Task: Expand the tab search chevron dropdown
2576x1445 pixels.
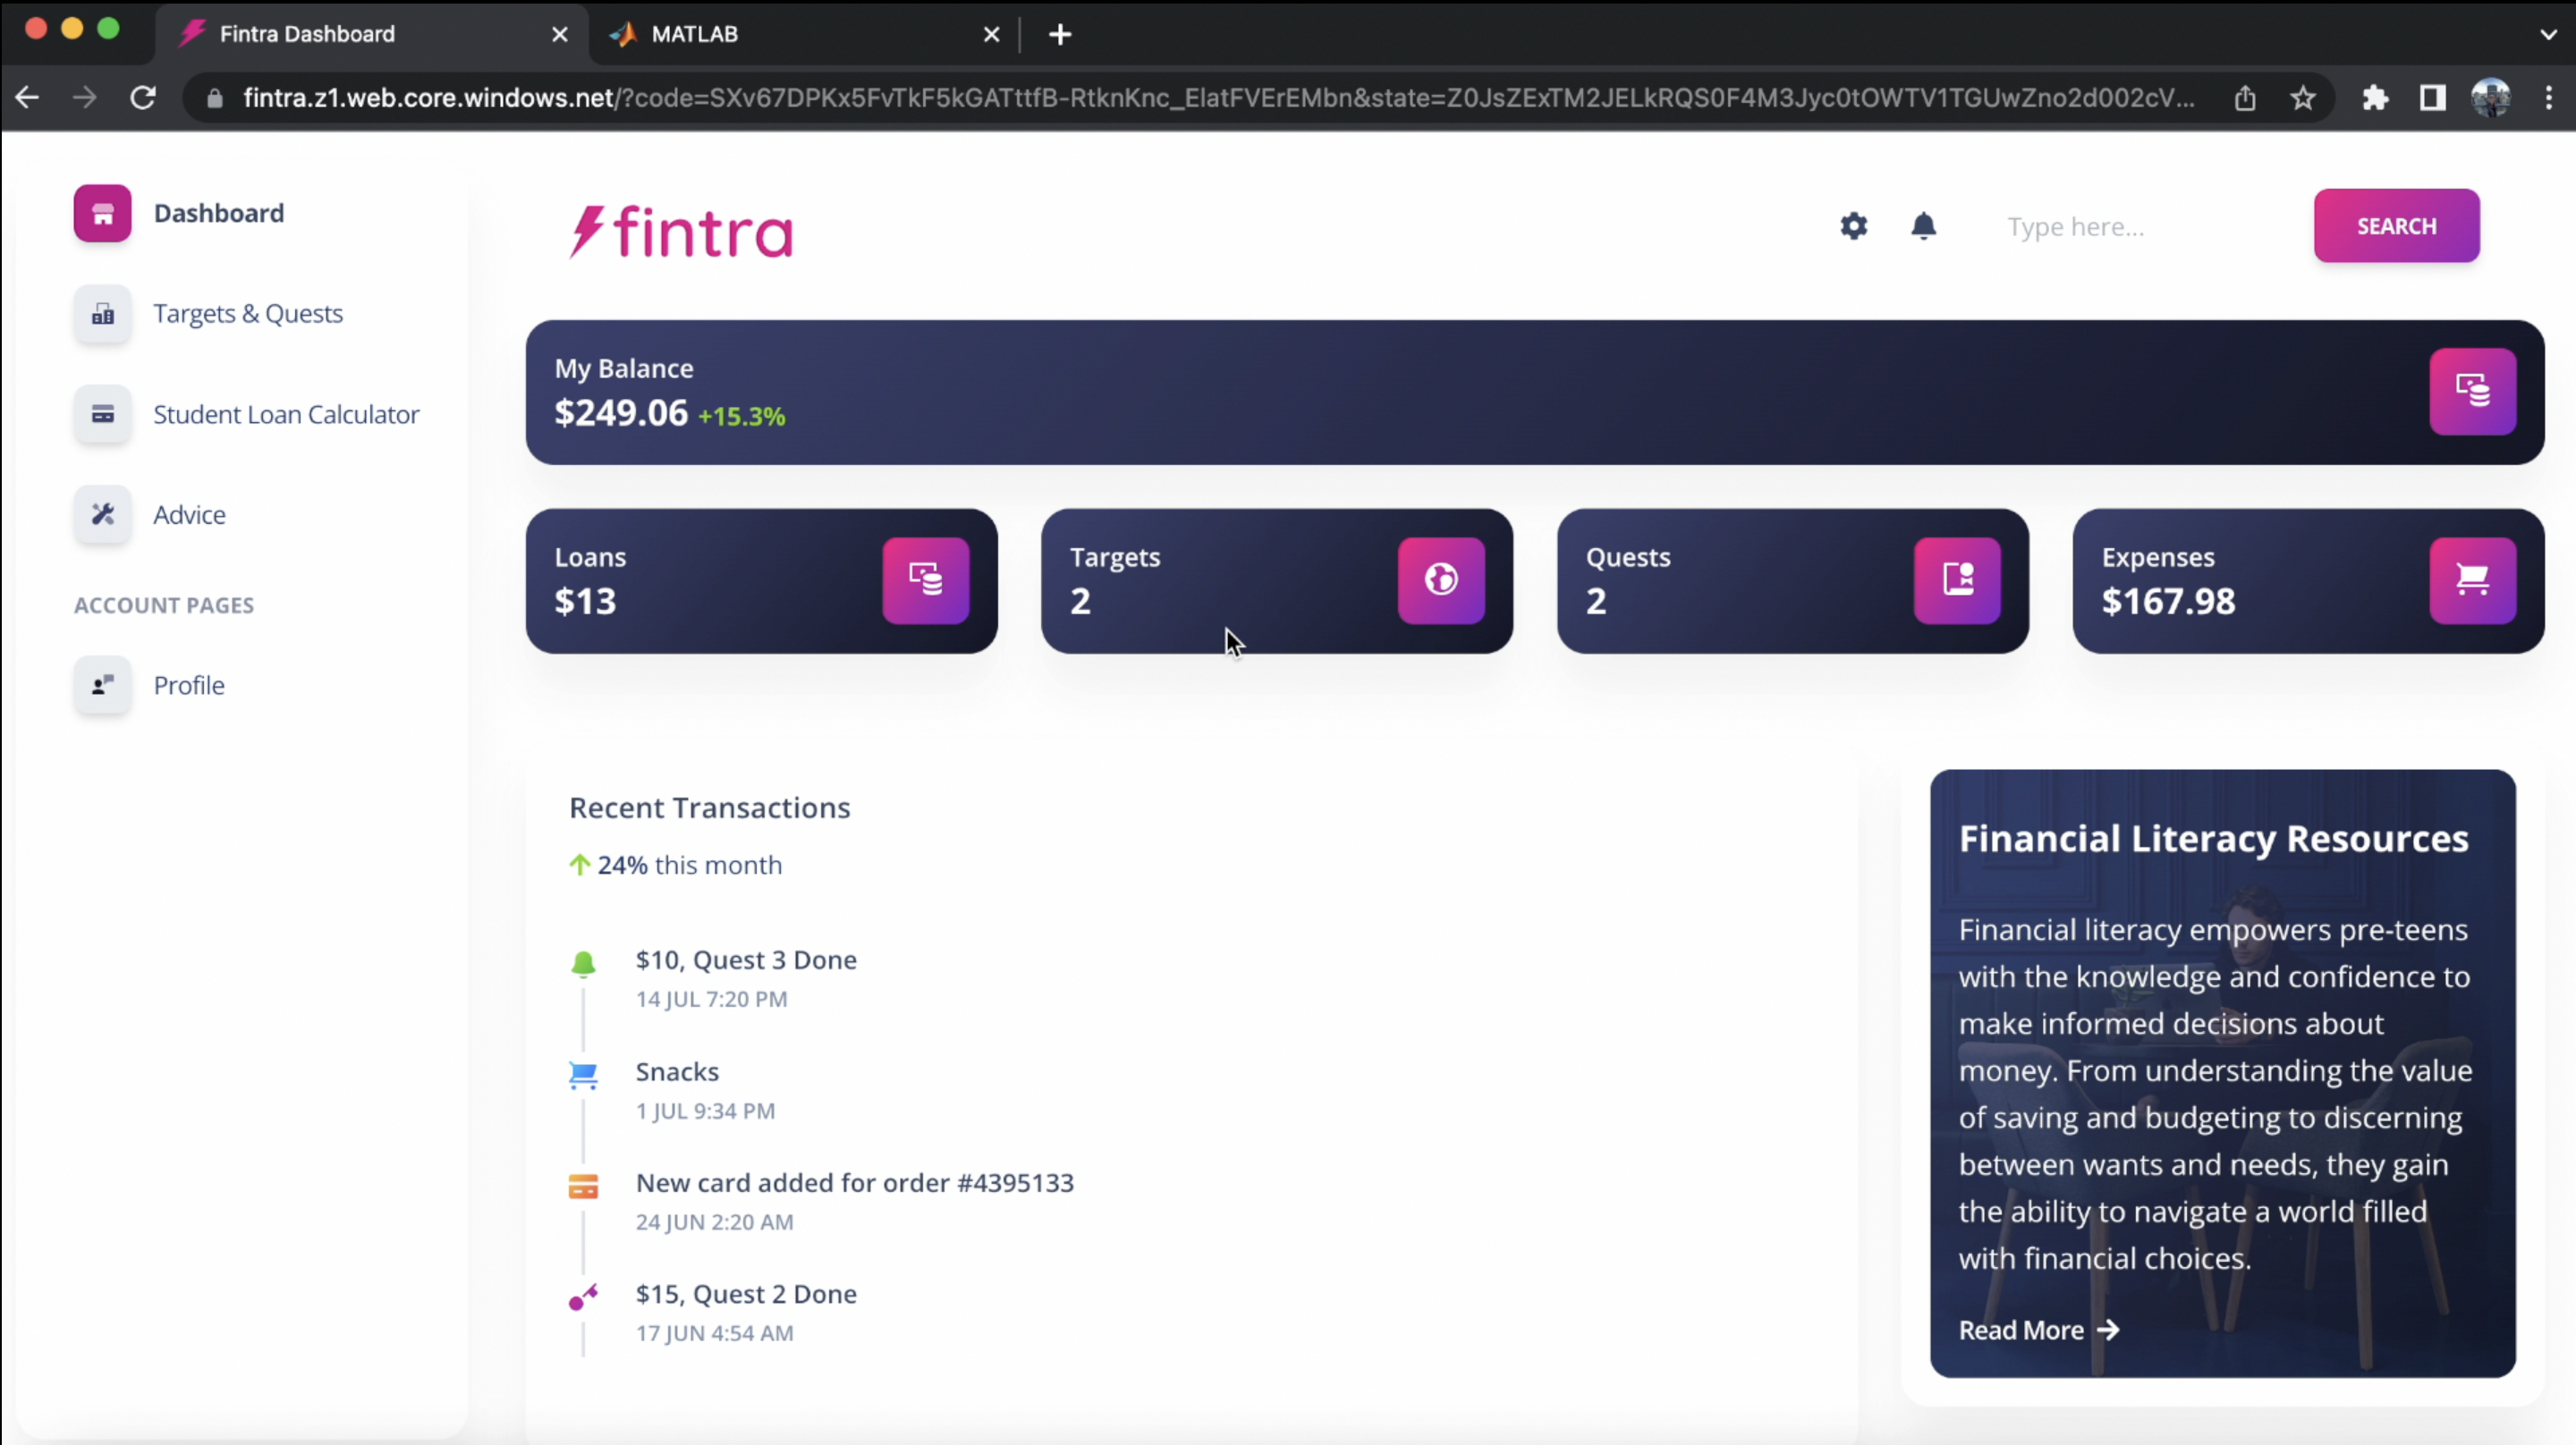Action: click(x=2547, y=34)
